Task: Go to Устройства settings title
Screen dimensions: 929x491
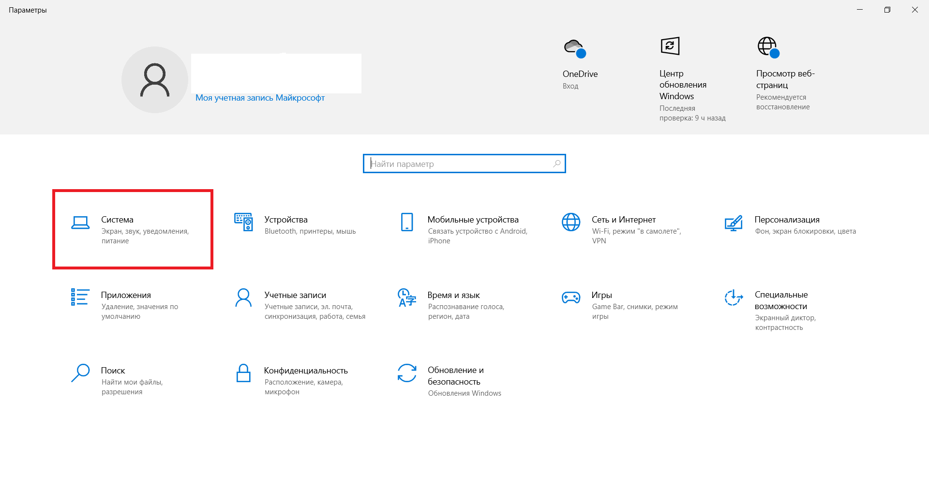Action: [x=286, y=220]
